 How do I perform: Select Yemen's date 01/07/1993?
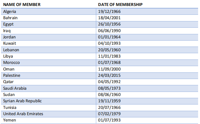click(x=109, y=120)
